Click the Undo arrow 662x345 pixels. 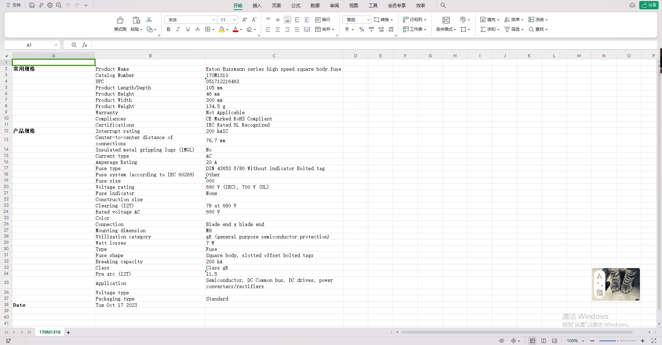68,5
